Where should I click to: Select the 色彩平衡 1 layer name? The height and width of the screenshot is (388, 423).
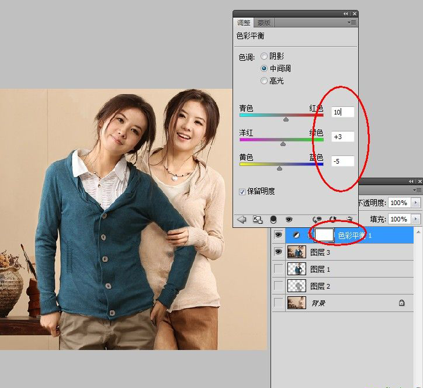click(355, 235)
